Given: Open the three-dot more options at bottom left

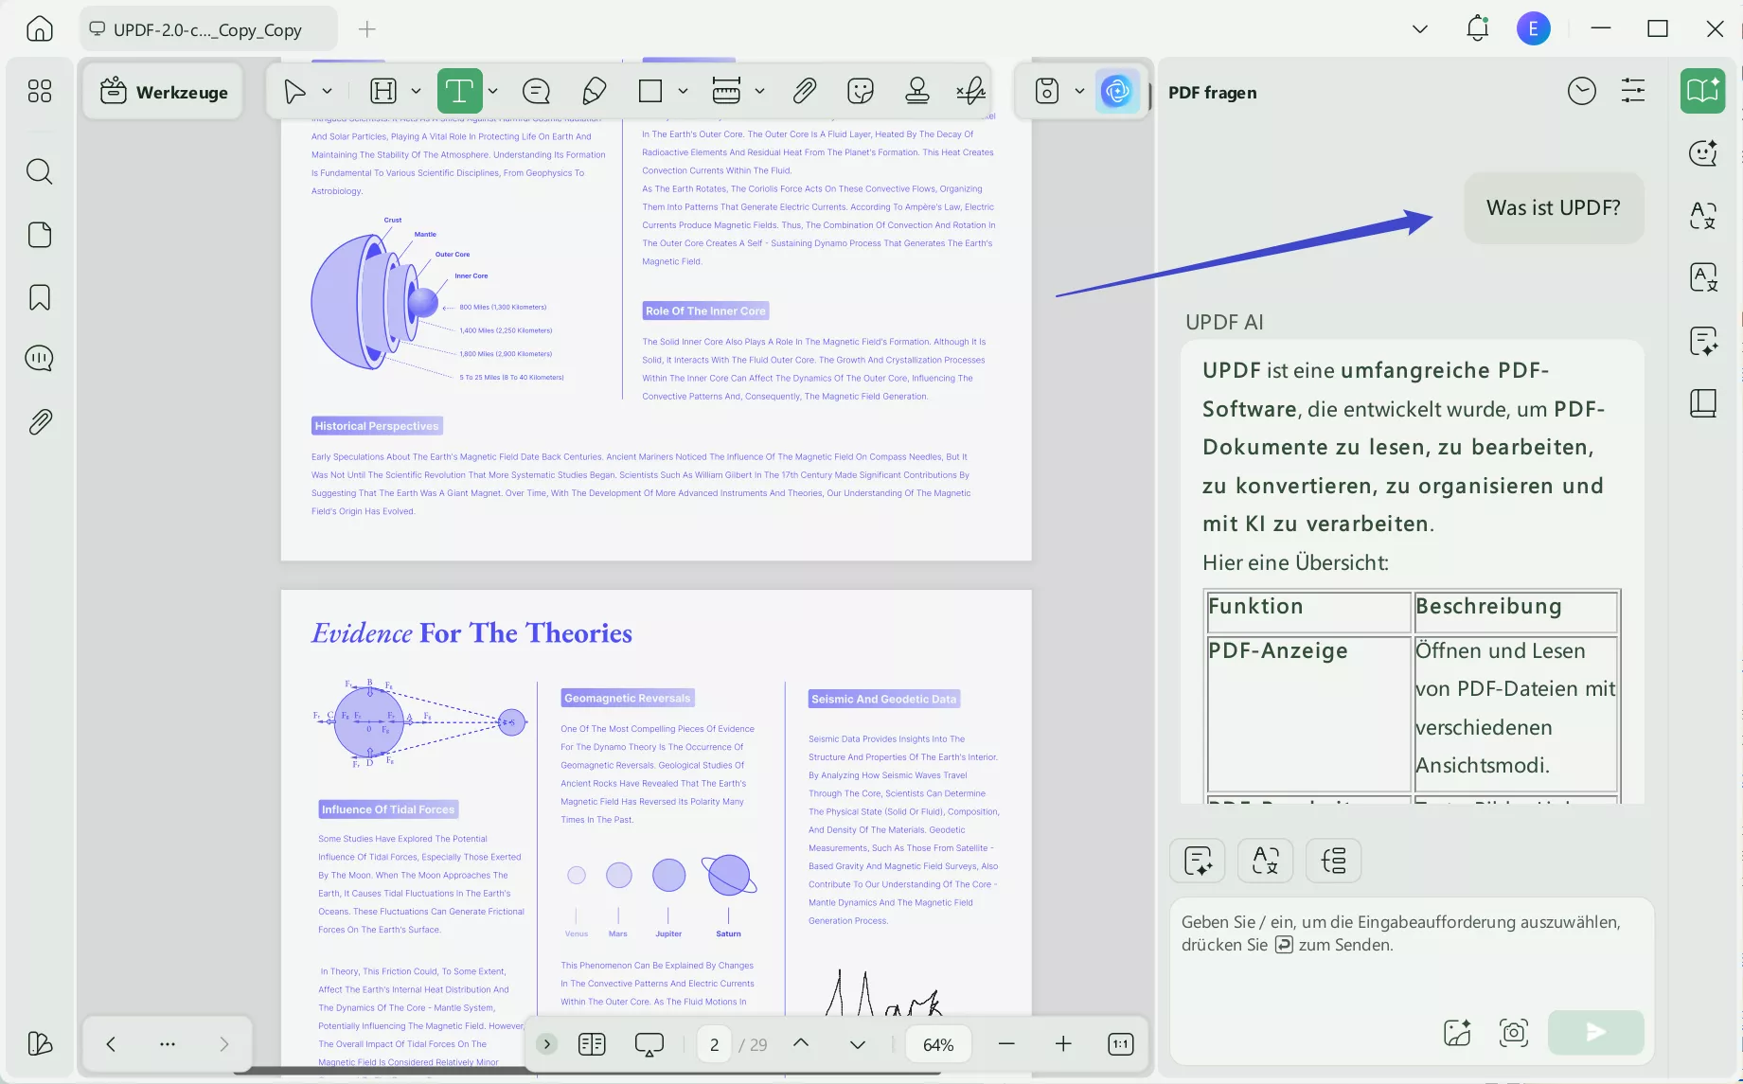Looking at the screenshot, I should 168,1044.
